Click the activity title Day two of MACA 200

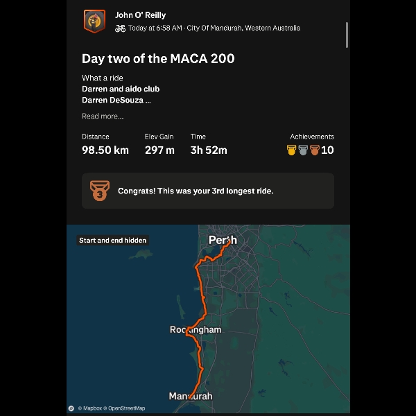point(158,59)
